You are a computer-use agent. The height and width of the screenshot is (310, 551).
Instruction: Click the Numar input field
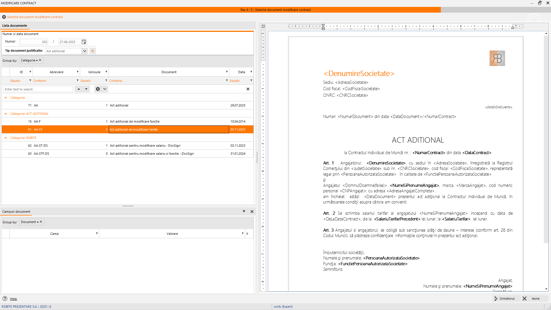(x=34, y=42)
